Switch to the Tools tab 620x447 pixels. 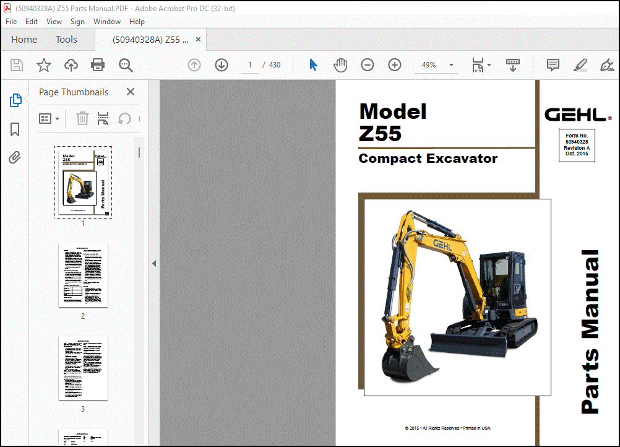click(x=66, y=40)
